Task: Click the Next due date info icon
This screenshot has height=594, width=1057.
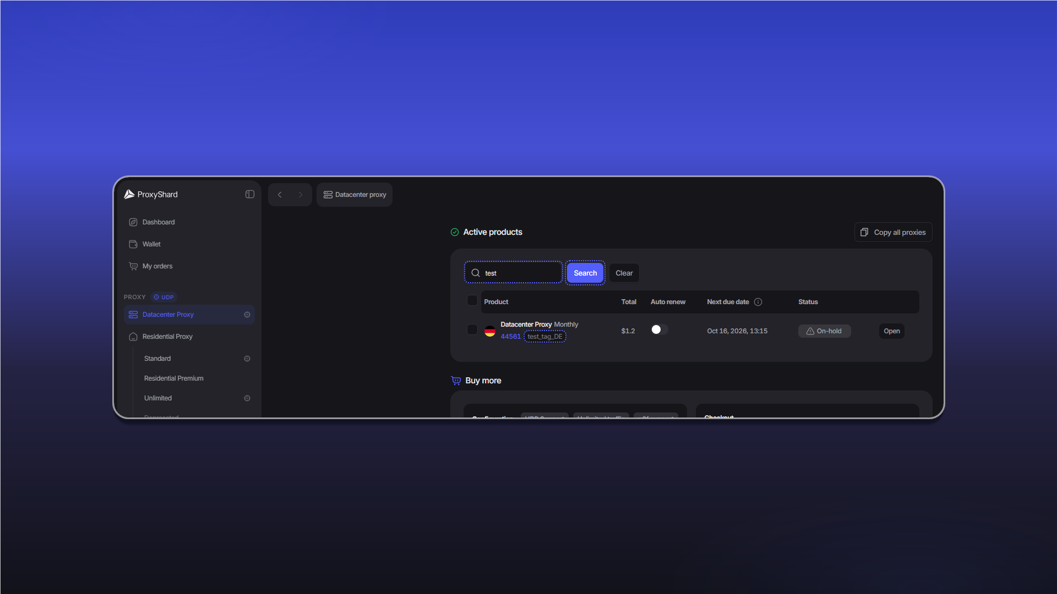Action: point(758,302)
